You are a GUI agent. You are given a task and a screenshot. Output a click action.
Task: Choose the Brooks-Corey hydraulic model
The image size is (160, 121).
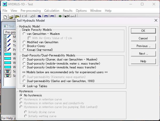tap(24, 46)
